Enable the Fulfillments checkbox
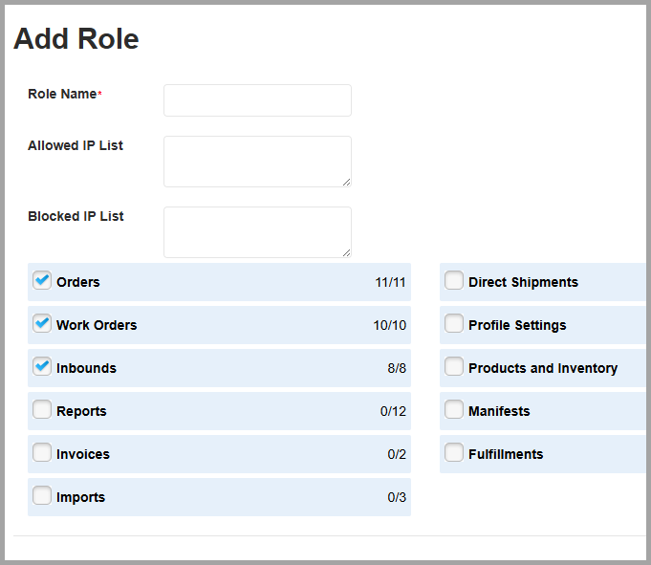Image resolution: width=651 pixels, height=565 pixels. coord(454,453)
